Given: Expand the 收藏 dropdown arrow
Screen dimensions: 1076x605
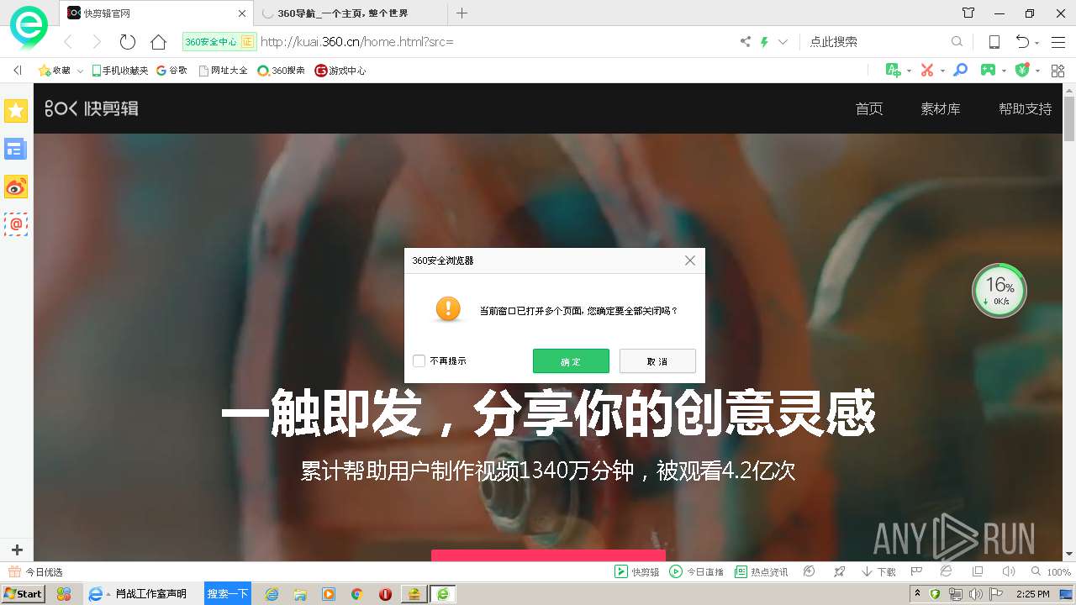Looking at the screenshot, I should pos(80,71).
